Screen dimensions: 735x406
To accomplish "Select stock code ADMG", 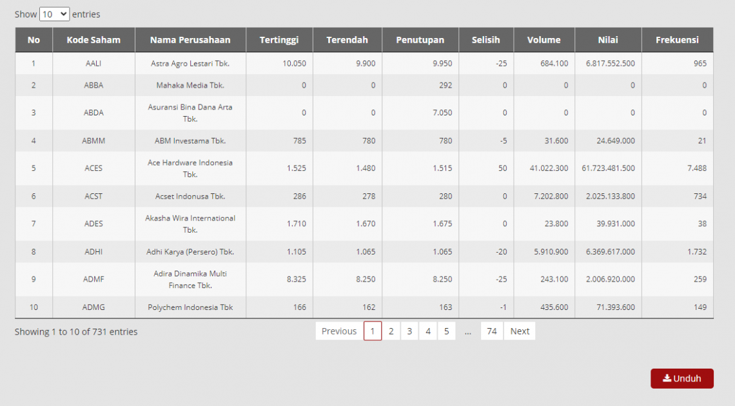I will point(93,307).
